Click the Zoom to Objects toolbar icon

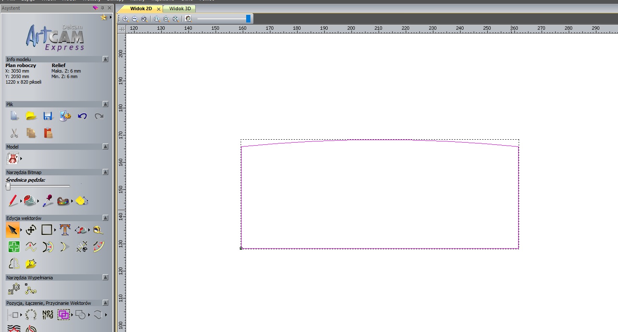[166, 19]
